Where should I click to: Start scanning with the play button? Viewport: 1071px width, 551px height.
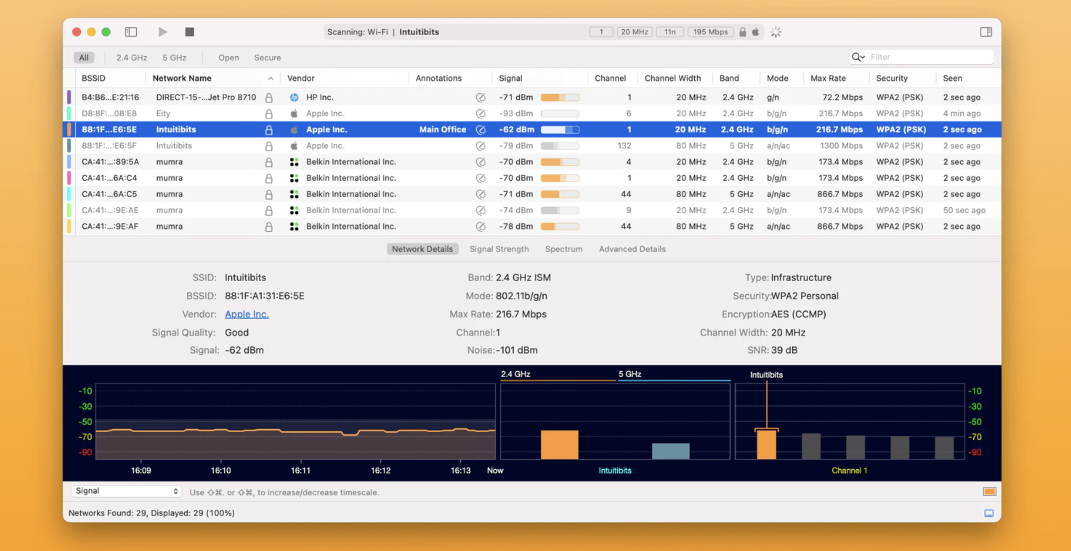[x=163, y=32]
